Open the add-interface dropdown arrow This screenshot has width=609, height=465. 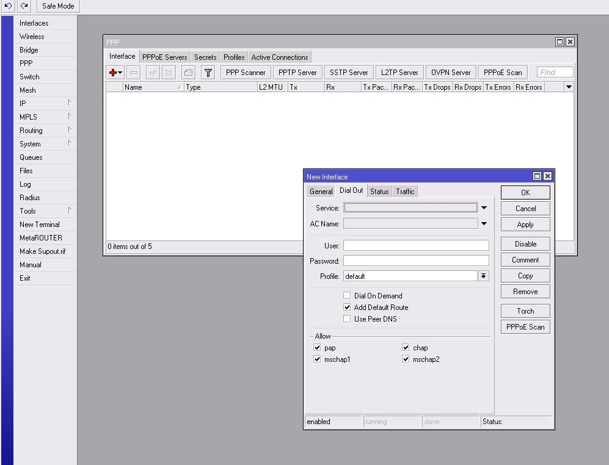click(120, 73)
